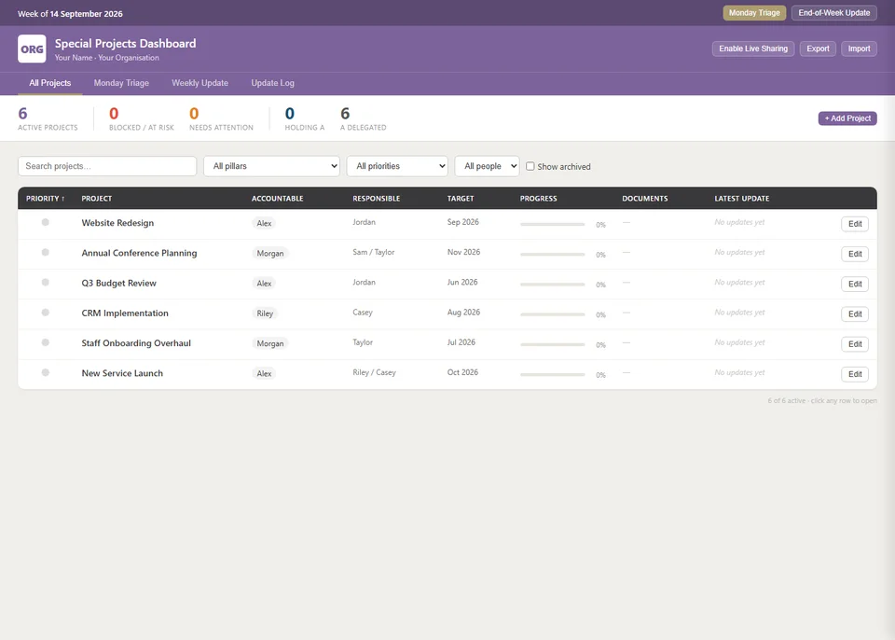Open the All pillars dropdown

coord(271,166)
